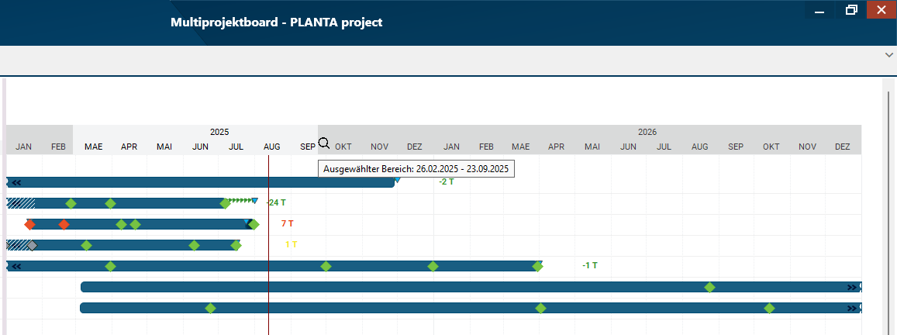Restore the window with the title bar button
The height and width of the screenshot is (335, 897).
click(x=851, y=10)
